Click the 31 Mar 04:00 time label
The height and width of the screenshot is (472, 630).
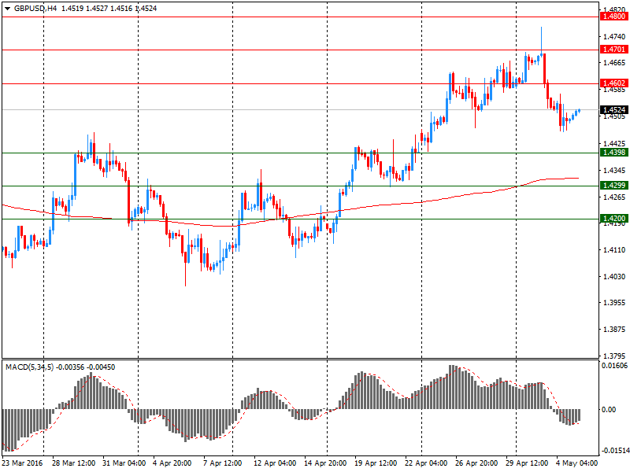pos(124,463)
